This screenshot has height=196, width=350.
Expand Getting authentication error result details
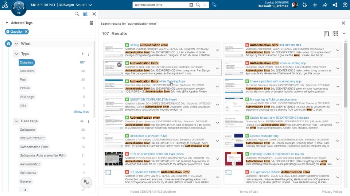[217, 50]
